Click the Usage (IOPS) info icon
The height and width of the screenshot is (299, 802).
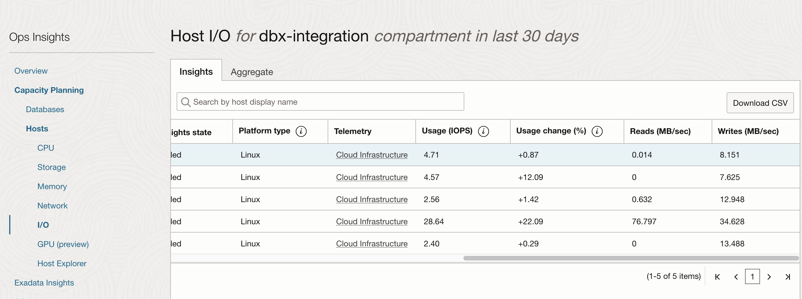tap(483, 131)
